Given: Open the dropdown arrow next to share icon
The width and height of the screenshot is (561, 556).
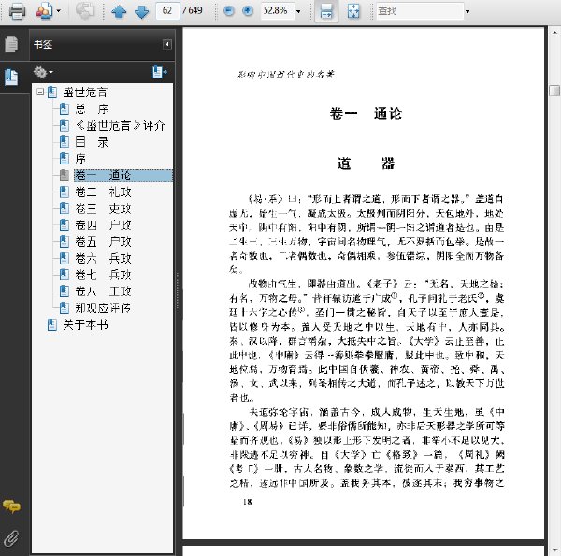Looking at the screenshot, I should click(x=58, y=11).
